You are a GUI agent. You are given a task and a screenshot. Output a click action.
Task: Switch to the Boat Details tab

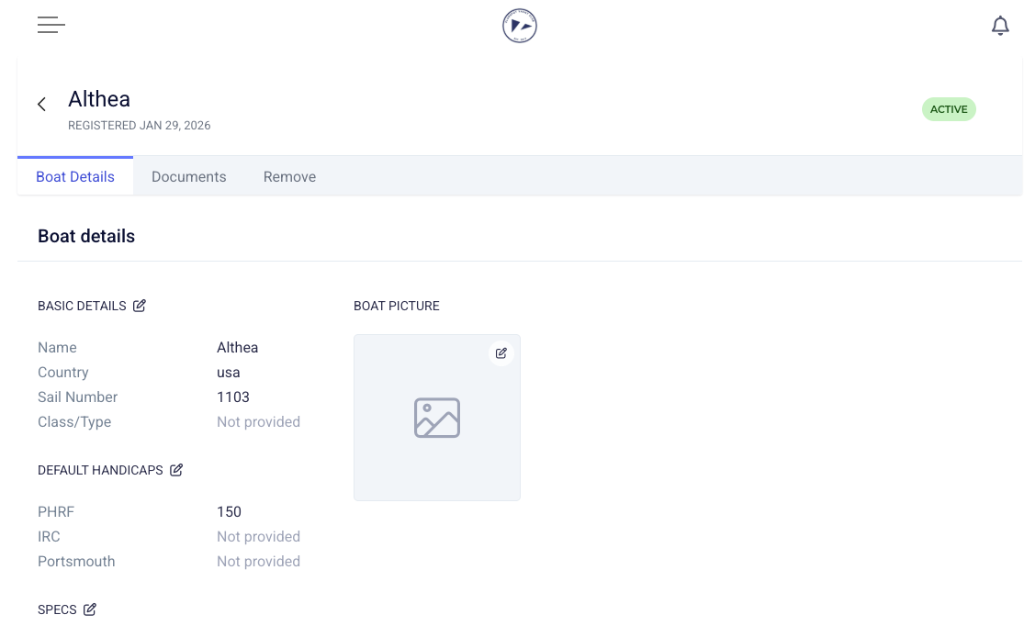tap(75, 177)
